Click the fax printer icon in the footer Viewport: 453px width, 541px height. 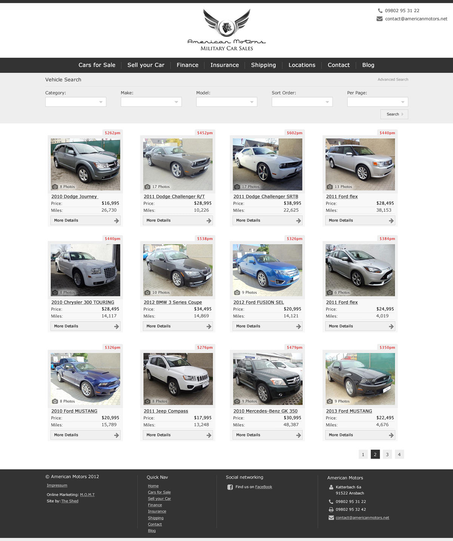(x=331, y=510)
